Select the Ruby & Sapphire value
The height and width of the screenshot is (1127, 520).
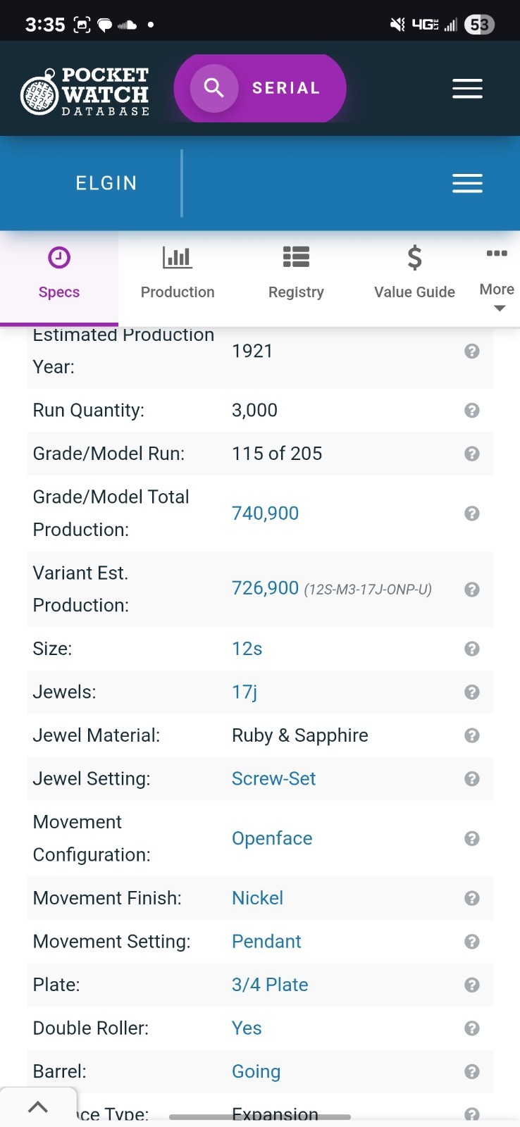coord(300,735)
